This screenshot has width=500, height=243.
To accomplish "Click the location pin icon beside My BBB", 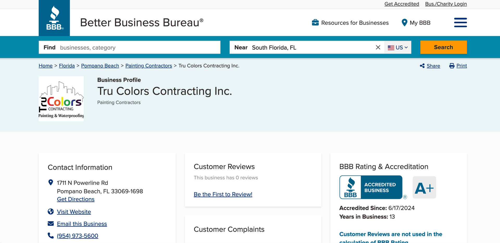I will click(404, 23).
